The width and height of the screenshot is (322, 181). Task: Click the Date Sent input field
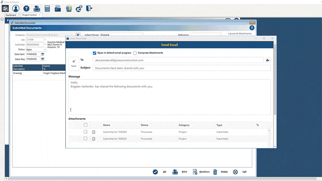point(33,54)
